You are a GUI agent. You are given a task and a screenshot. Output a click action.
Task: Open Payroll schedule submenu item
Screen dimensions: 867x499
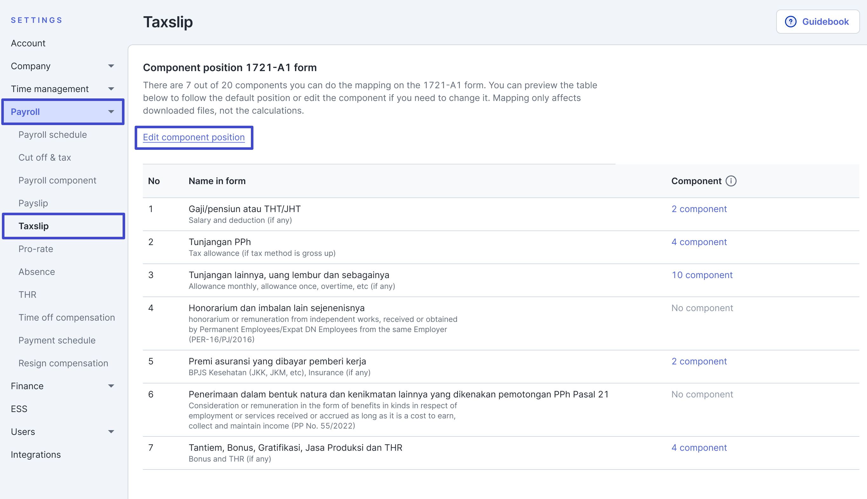[52, 135]
